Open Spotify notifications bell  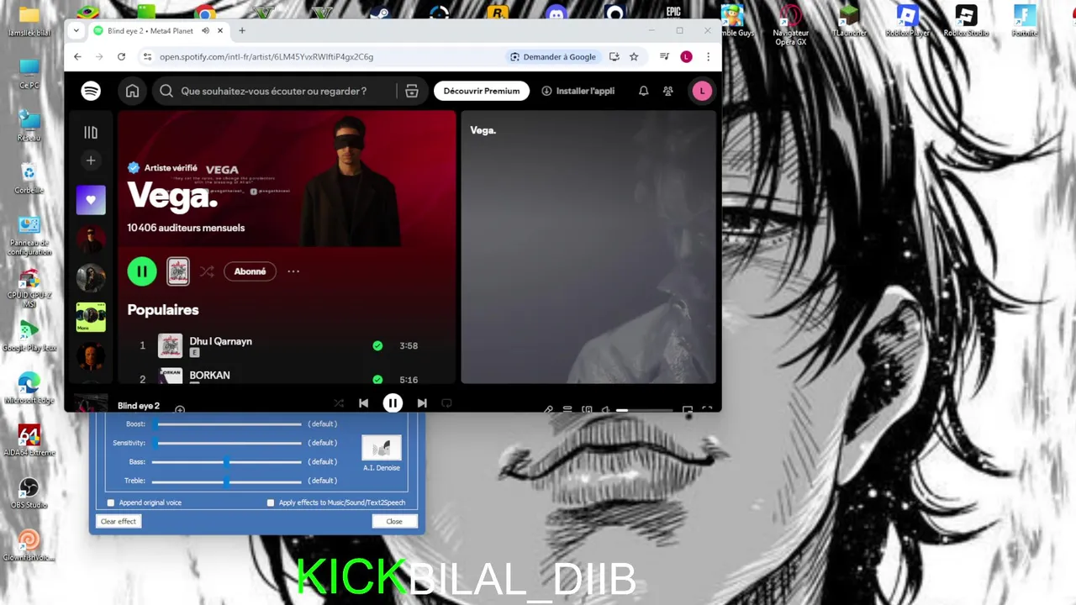[643, 91]
